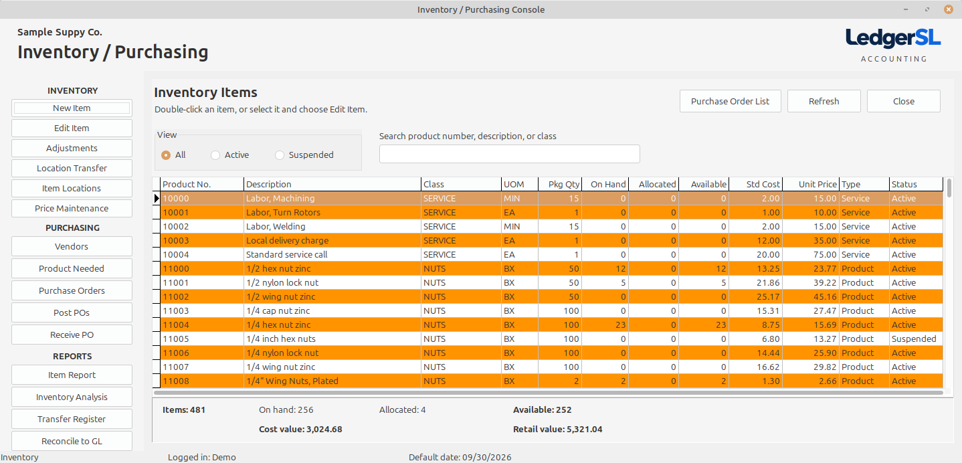Maximize the console window

click(928, 9)
